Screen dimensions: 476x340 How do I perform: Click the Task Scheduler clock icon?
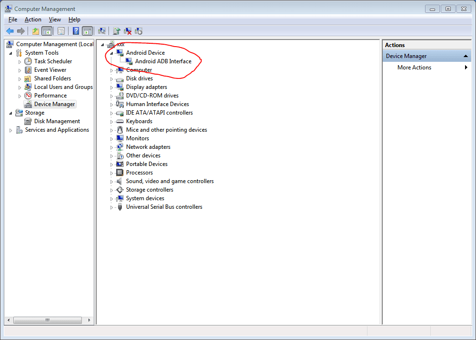28,61
